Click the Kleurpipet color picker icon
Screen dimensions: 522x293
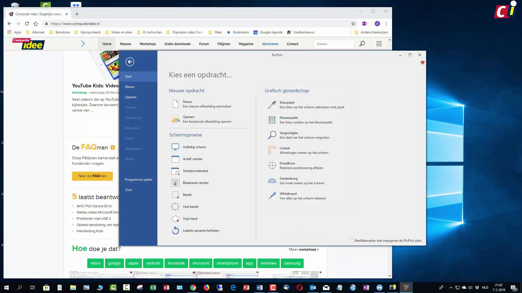[272, 105]
